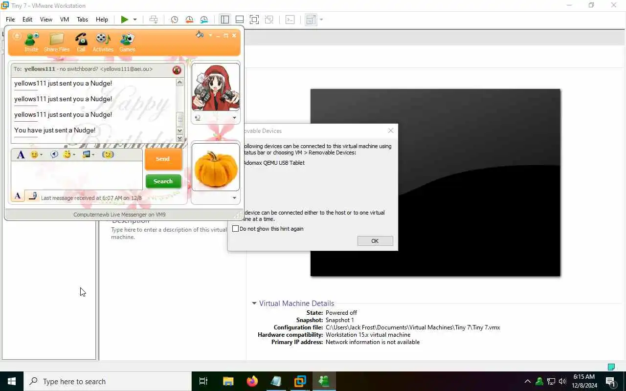Screen dimensions: 626x391
Task: Switch to text input mode A tab
Action: pyautogui.click(x=18, y=196)
